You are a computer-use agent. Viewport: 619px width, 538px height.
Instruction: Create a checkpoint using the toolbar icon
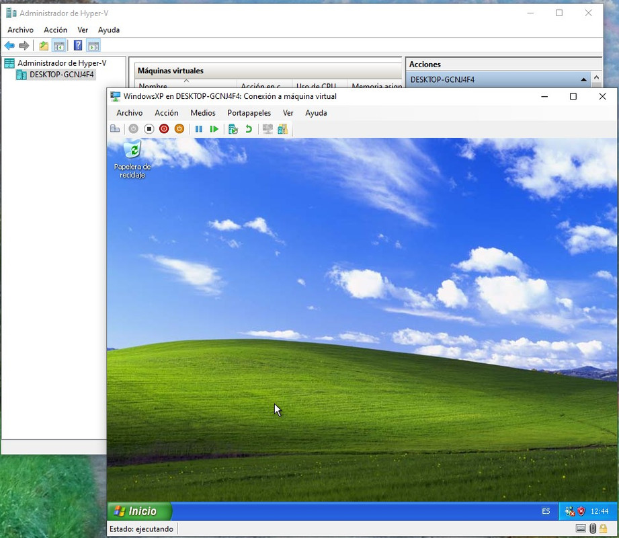click(x=233, y=128)
